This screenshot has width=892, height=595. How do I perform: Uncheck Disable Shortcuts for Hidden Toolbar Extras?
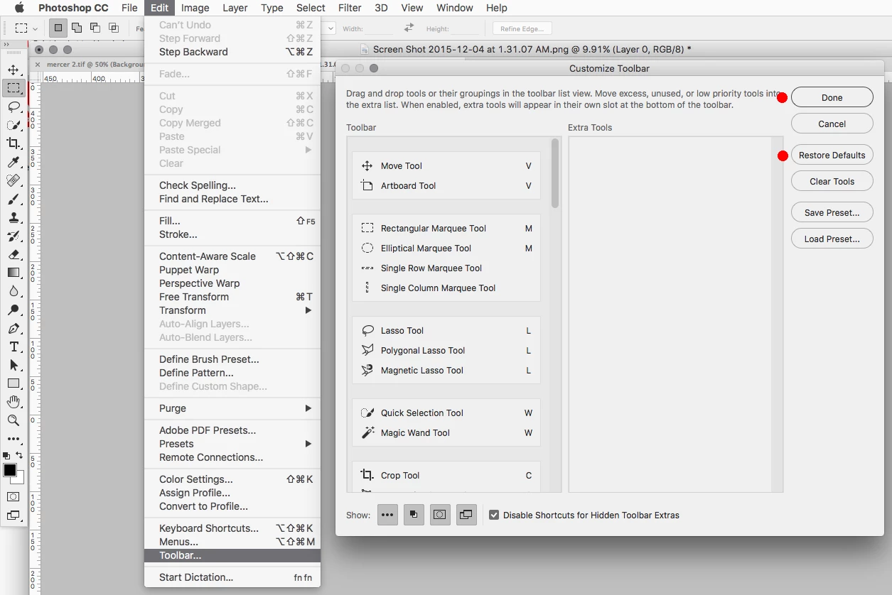tap(494, 515)
